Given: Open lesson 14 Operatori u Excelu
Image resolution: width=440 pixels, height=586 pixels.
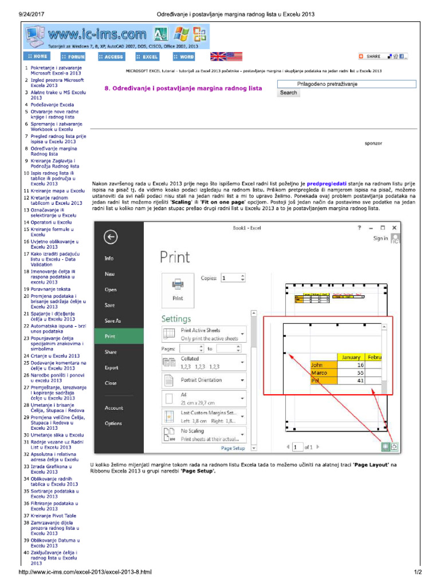Looking at the screenshot, I should click(51, 223).
